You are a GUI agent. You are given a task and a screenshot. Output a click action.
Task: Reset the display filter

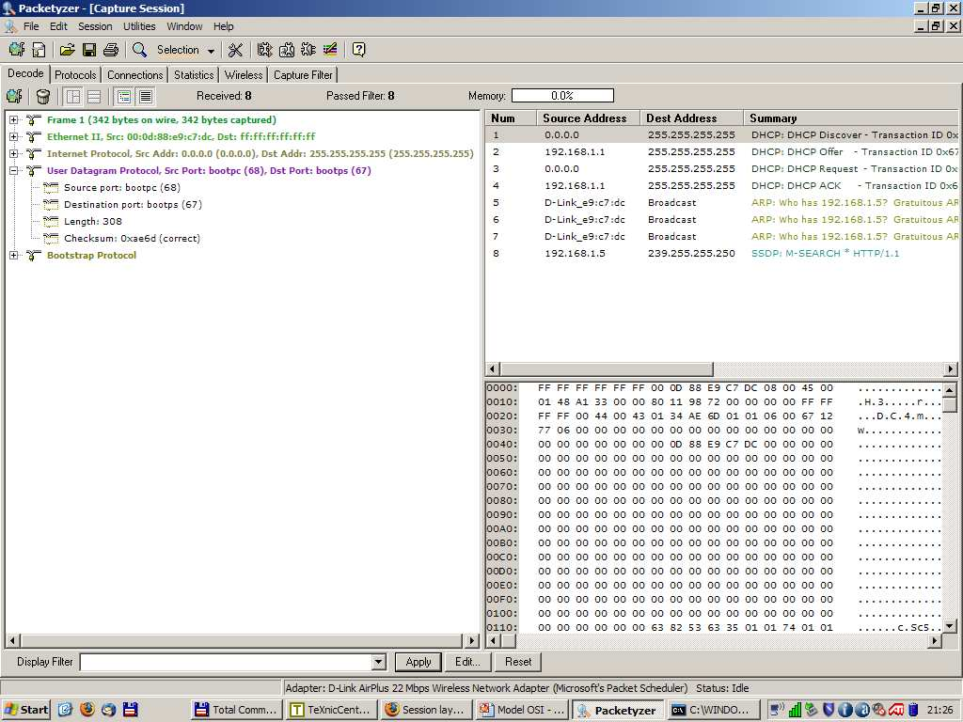[518, 662]
